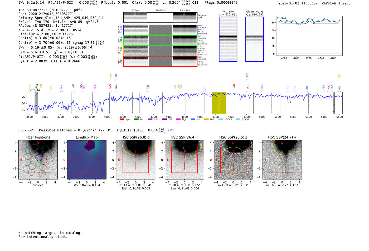The width and height of the screenshot is (369, 251).
Task: Click the yellow highlighted band in the spectrum
Action: point(219,103)
